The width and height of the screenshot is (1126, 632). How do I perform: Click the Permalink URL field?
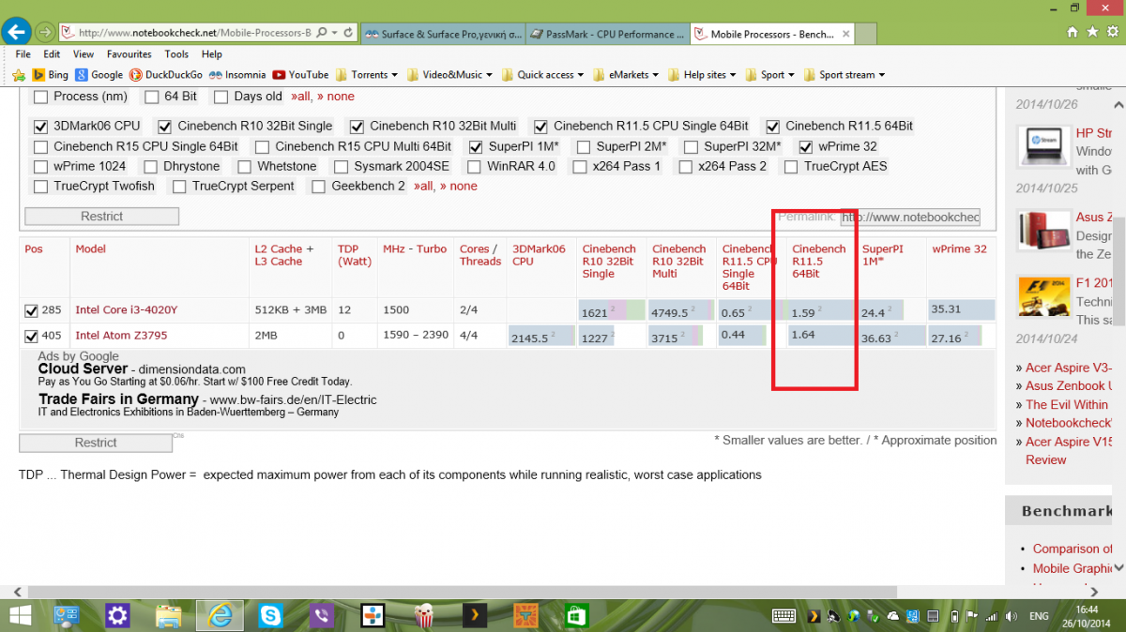(x=909, y=217)
